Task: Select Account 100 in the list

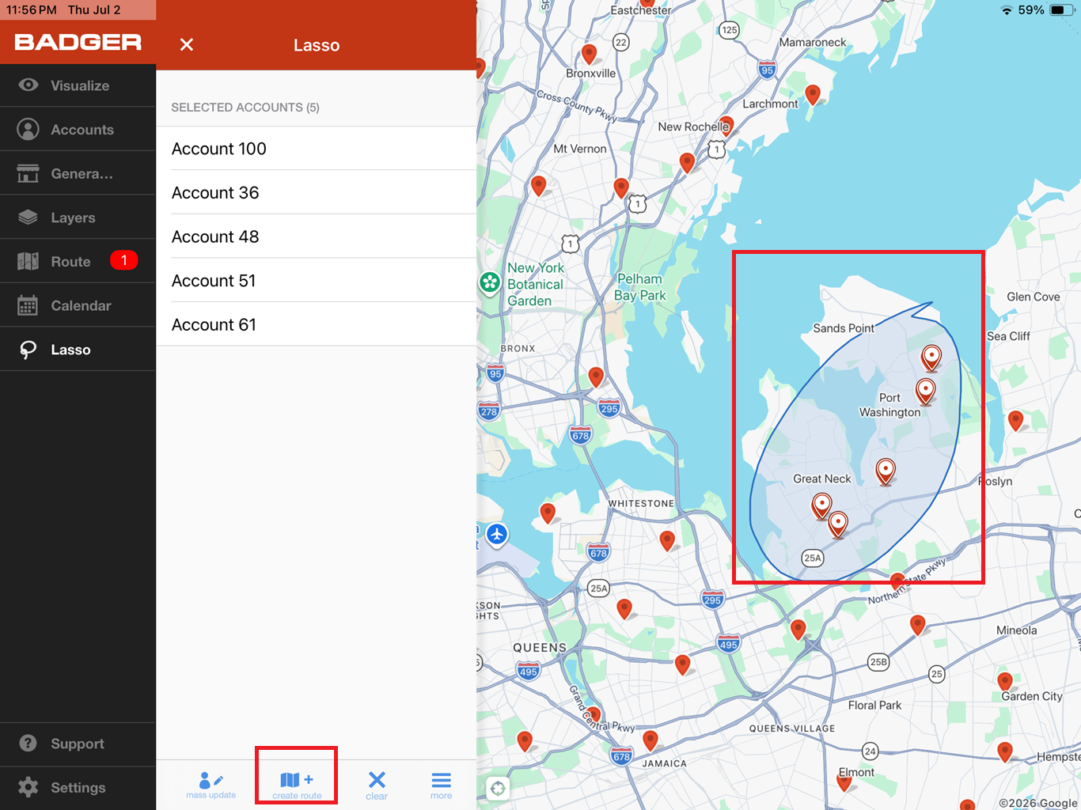Action: coord(317,149)
